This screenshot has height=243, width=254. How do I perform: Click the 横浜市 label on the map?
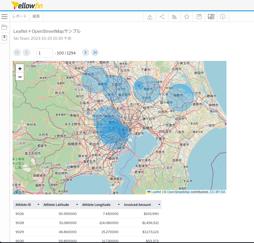click(113, 158)
